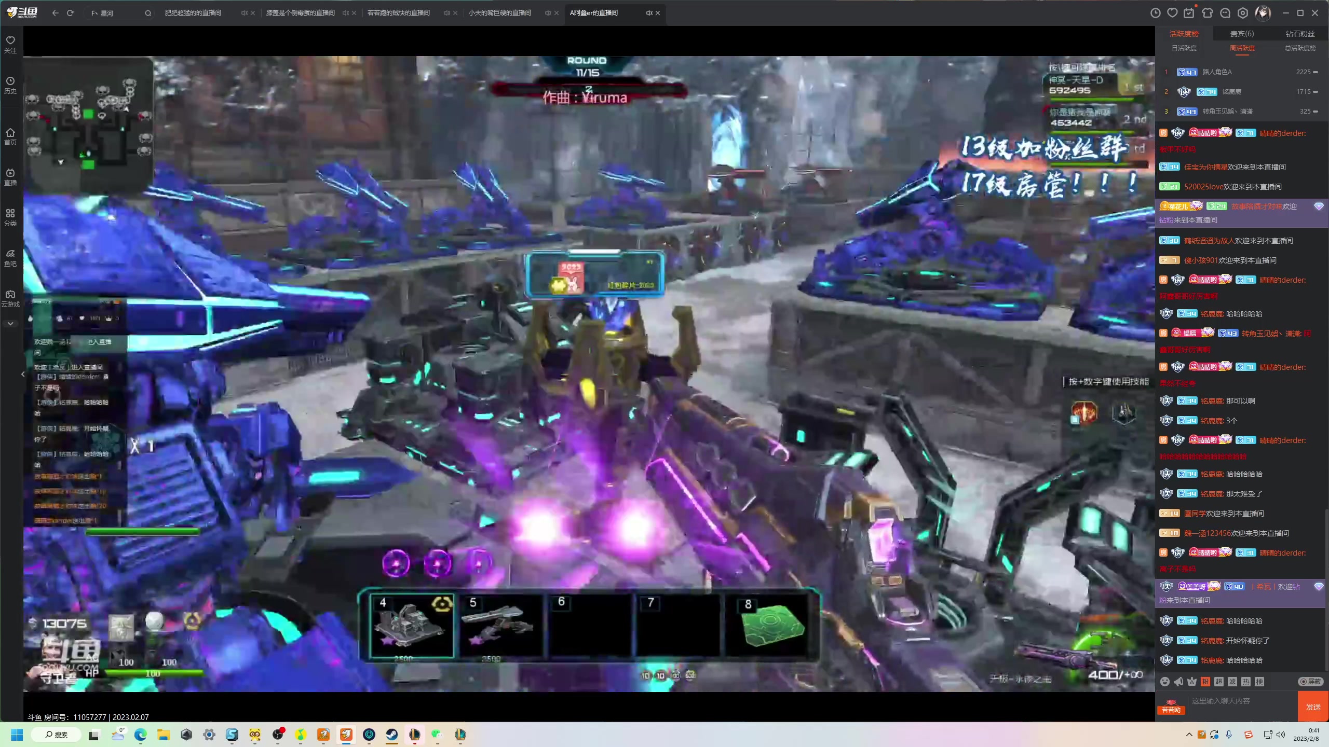Image resolution: width=1329 pixels, height=747 pixels.
Task: Open the megaphone broadcast icon
Action: (x=1178, y=682)
